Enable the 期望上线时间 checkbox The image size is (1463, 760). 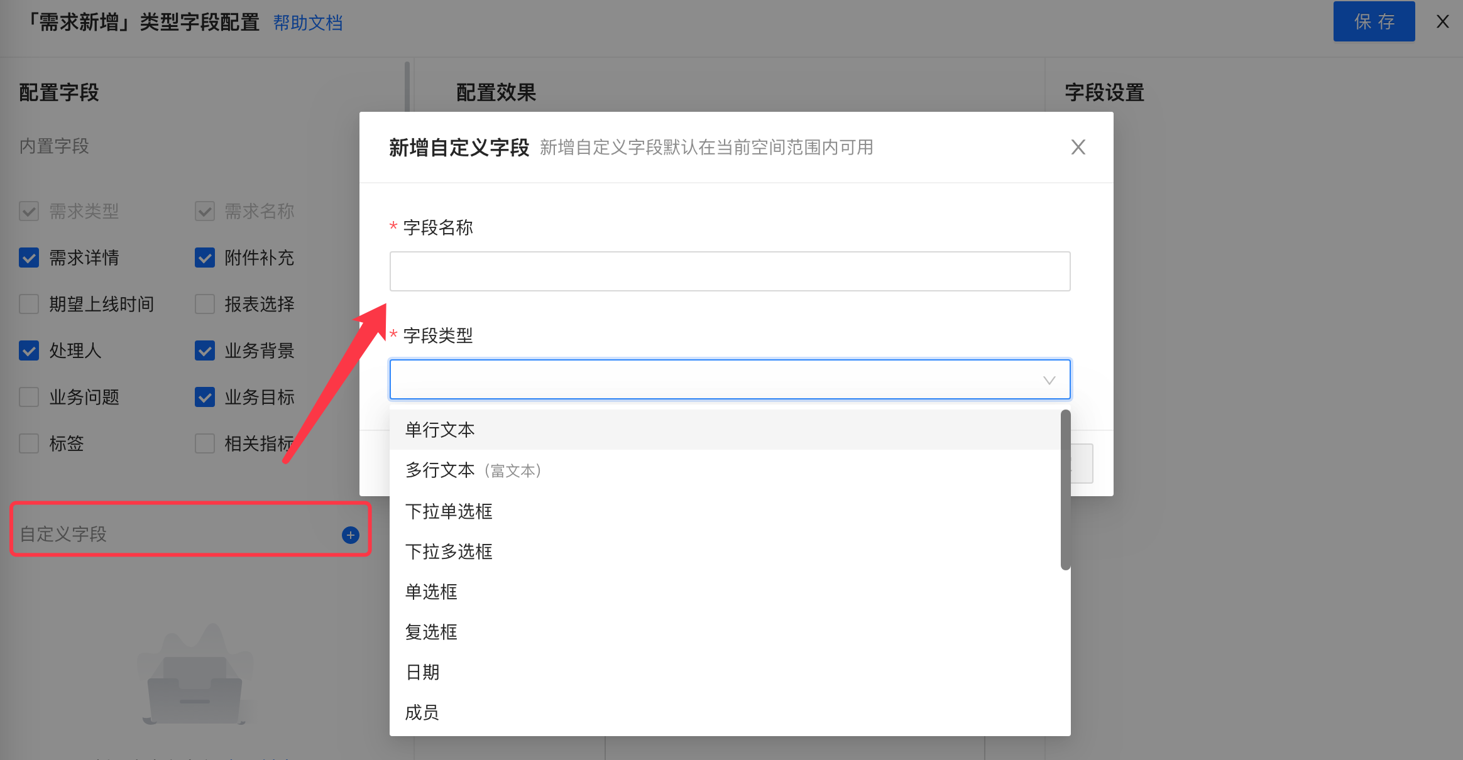(29, 304)
